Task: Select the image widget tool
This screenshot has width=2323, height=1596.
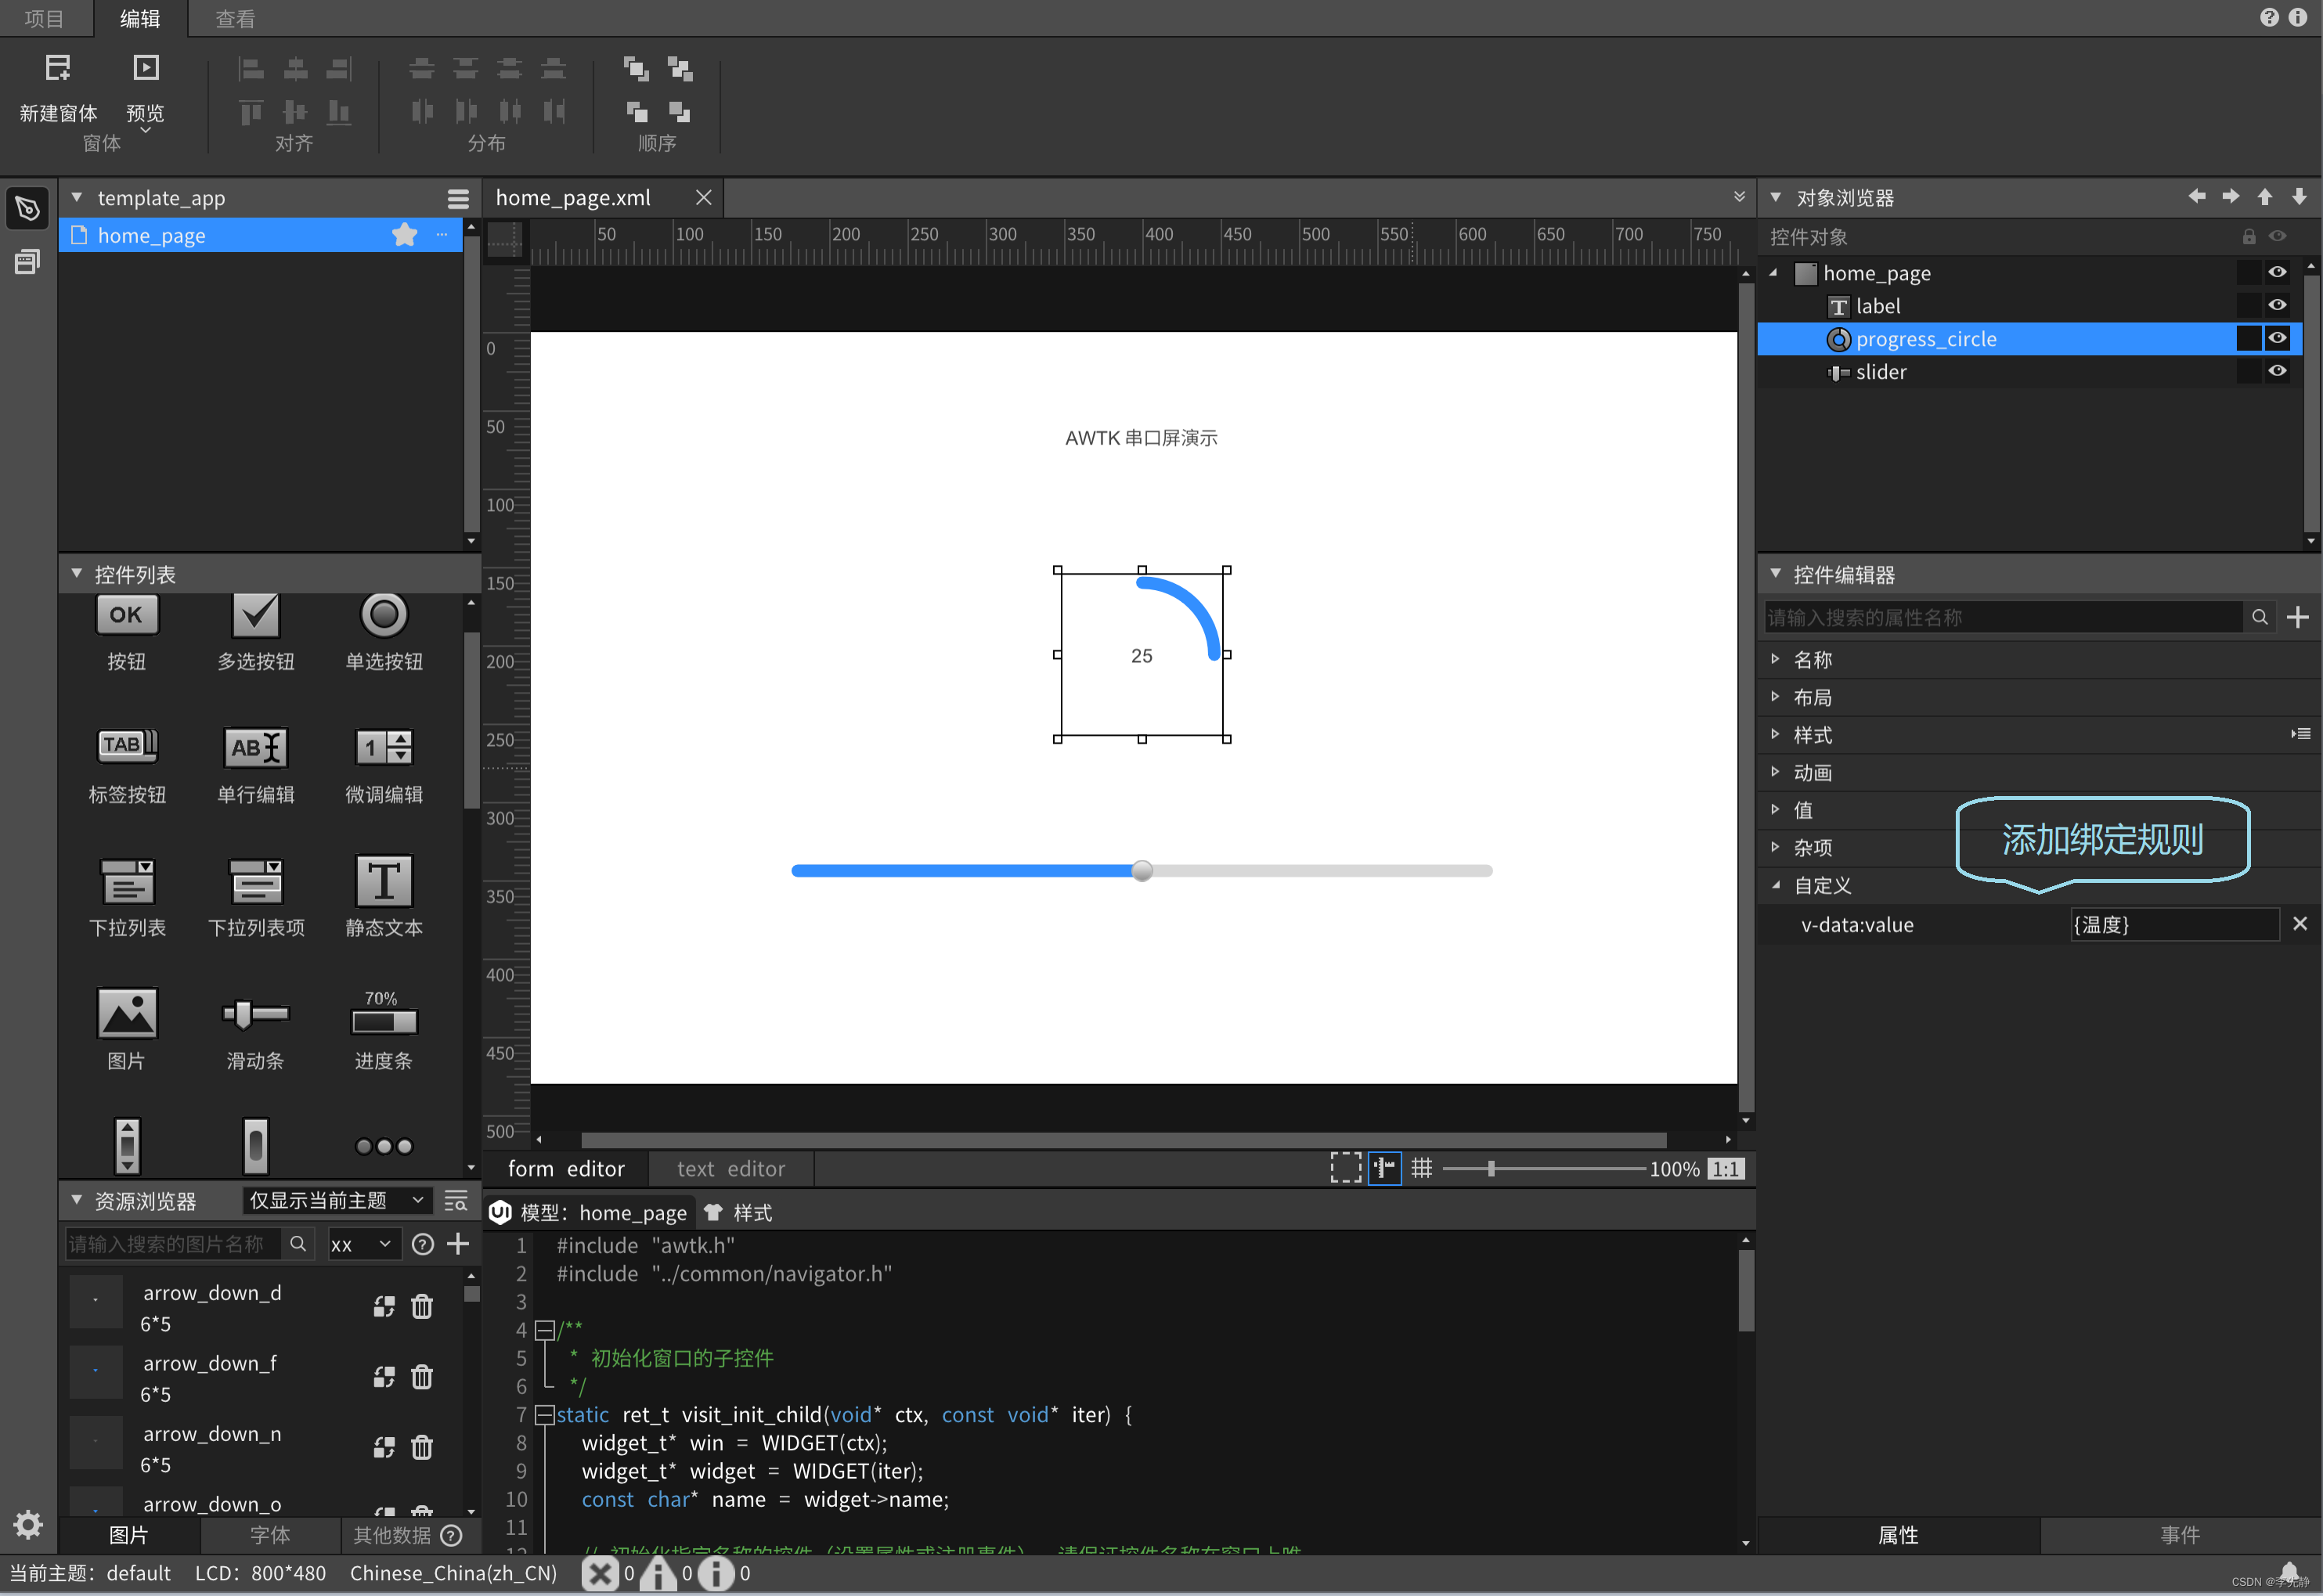Action: 124,1015
